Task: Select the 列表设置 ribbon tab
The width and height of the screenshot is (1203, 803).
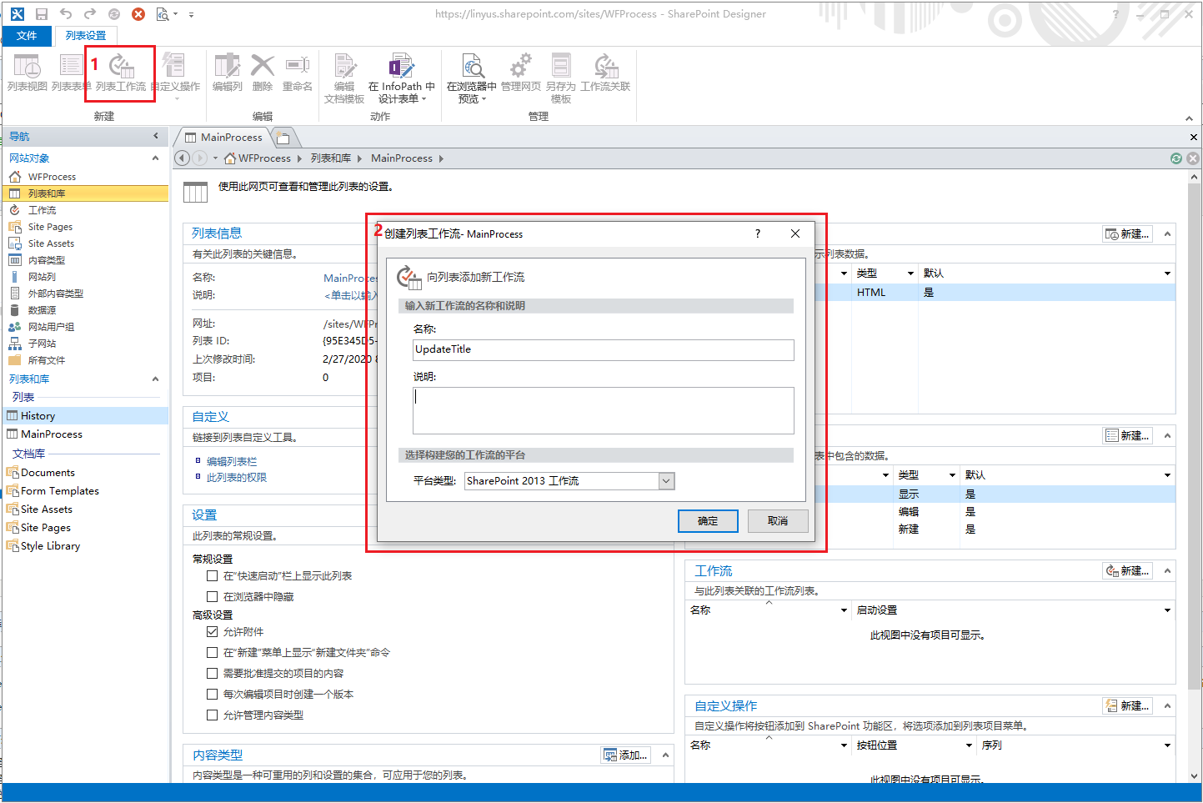Action: click(86, 36)
